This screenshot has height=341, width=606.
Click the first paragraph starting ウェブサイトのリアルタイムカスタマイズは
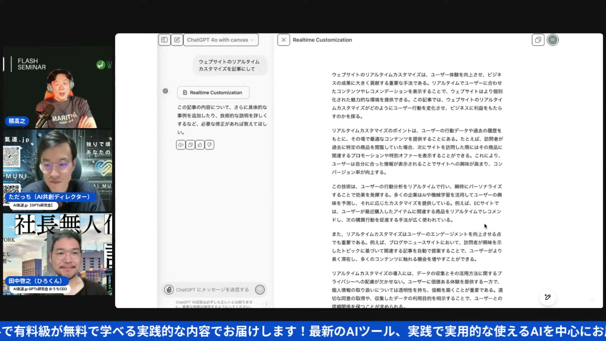pyautogui.click(x=417, y=95)
